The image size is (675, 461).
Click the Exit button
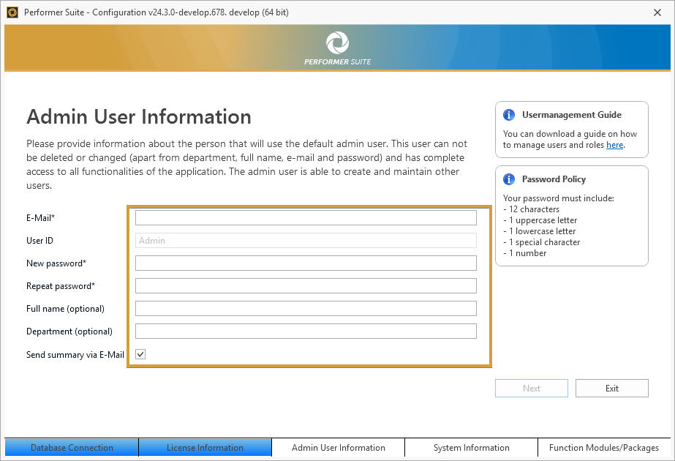(611, 389)
